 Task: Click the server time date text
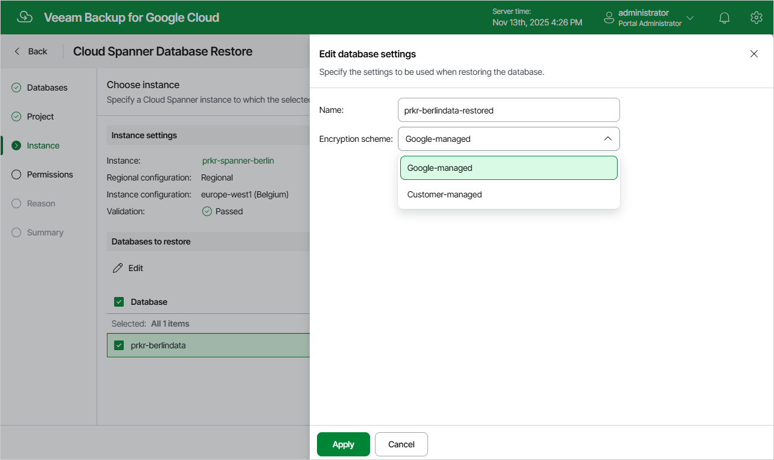coord(537,22)
